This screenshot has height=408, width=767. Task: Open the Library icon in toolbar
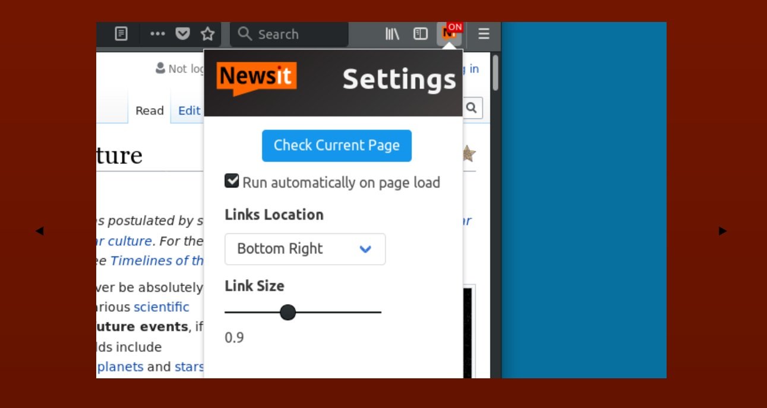tap(392, 34)
